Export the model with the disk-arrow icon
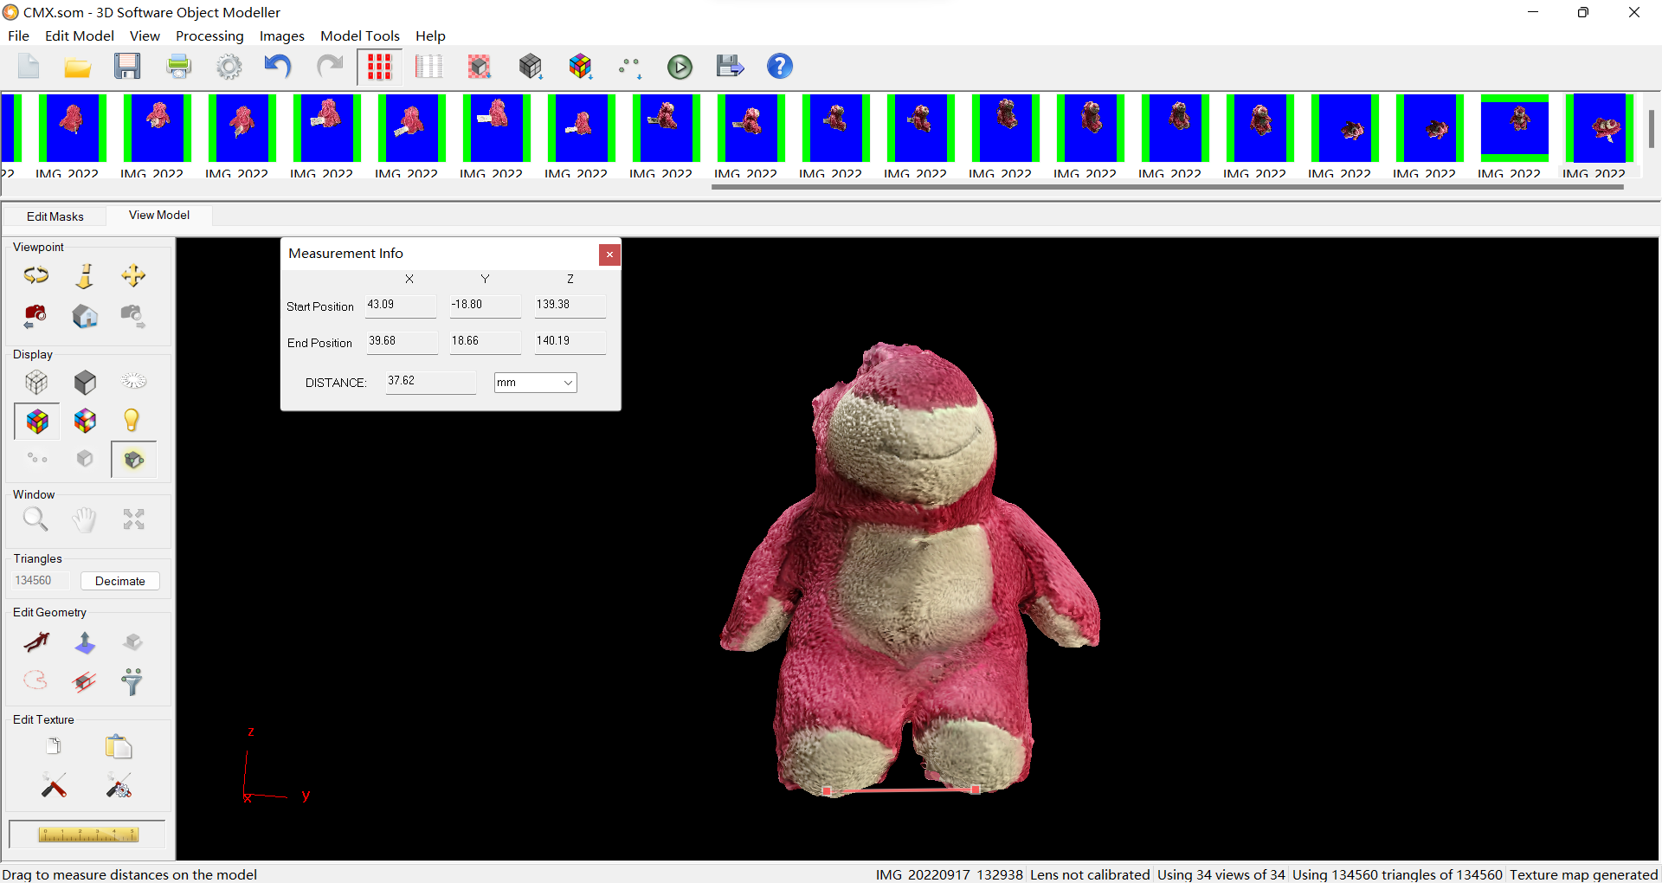1662x883 pixels. (730, 67)
